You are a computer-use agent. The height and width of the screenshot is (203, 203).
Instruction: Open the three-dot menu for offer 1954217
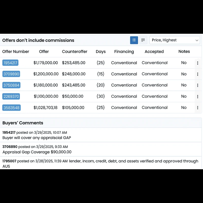click(x=198, y=63)
